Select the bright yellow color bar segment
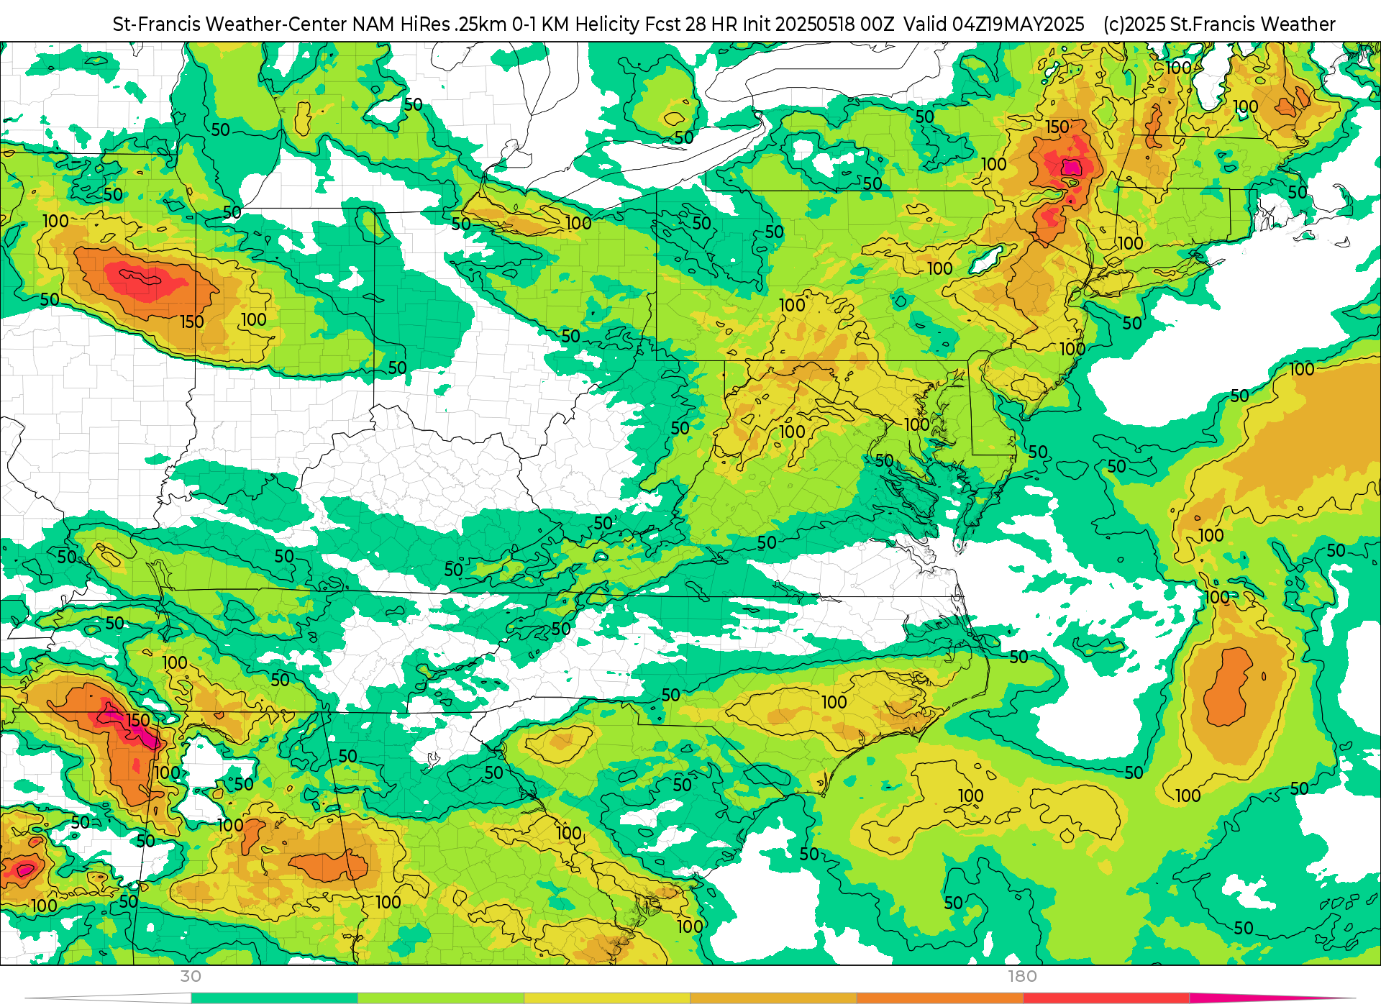 point(606,998)
